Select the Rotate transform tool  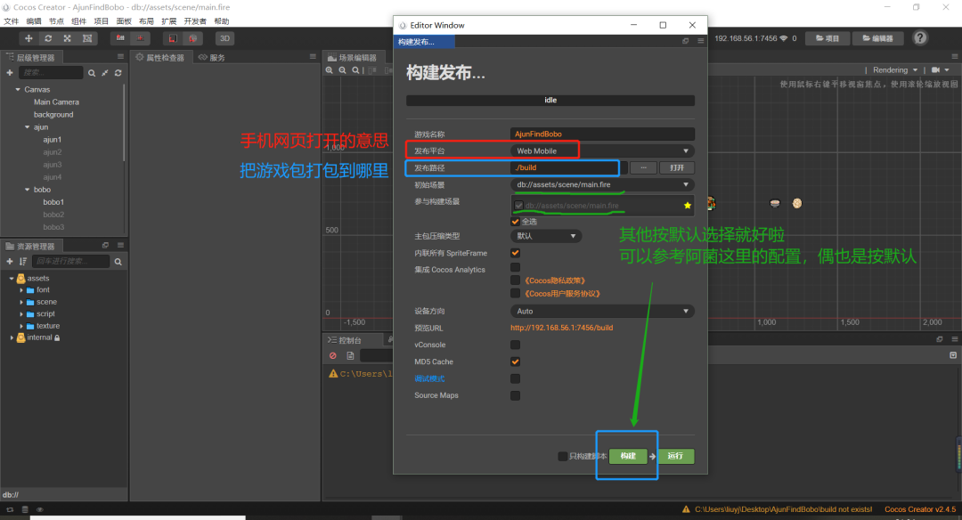coord(48,38)
